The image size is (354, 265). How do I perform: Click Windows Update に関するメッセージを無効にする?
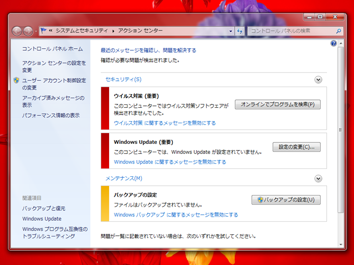(170, 162)
